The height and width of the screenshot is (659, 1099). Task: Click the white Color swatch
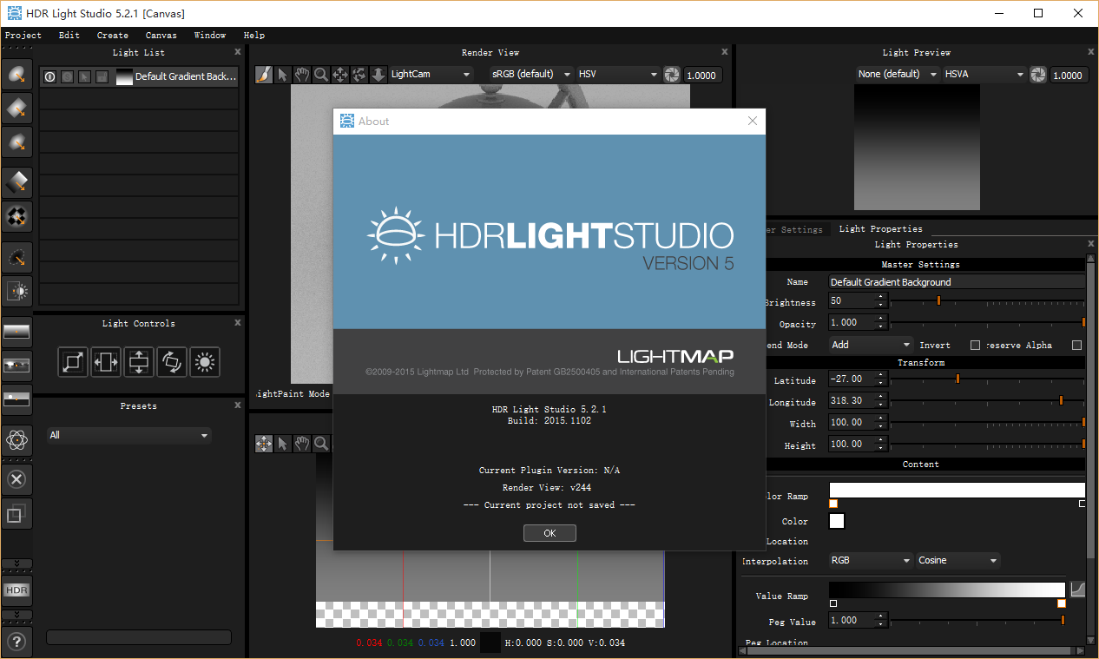(x=837, y=521)
